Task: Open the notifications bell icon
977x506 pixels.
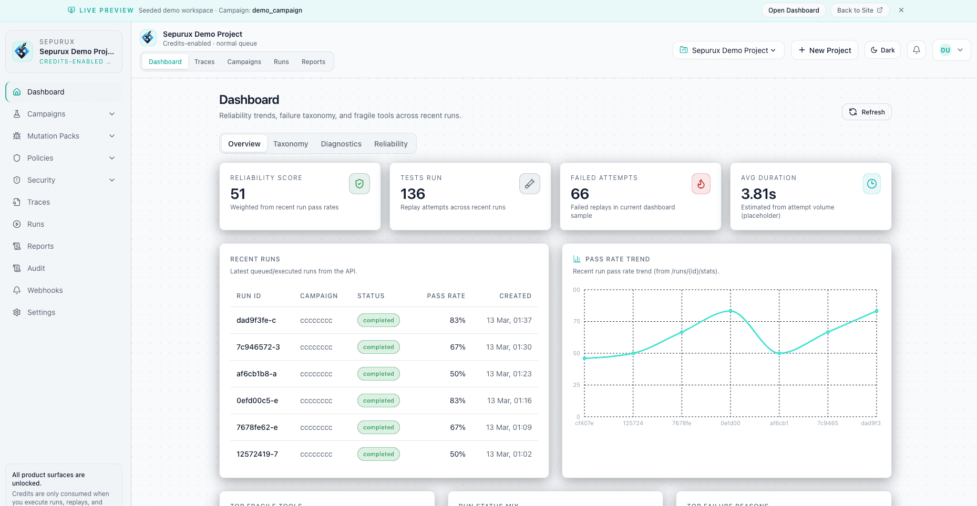Action: click(916, 50)
